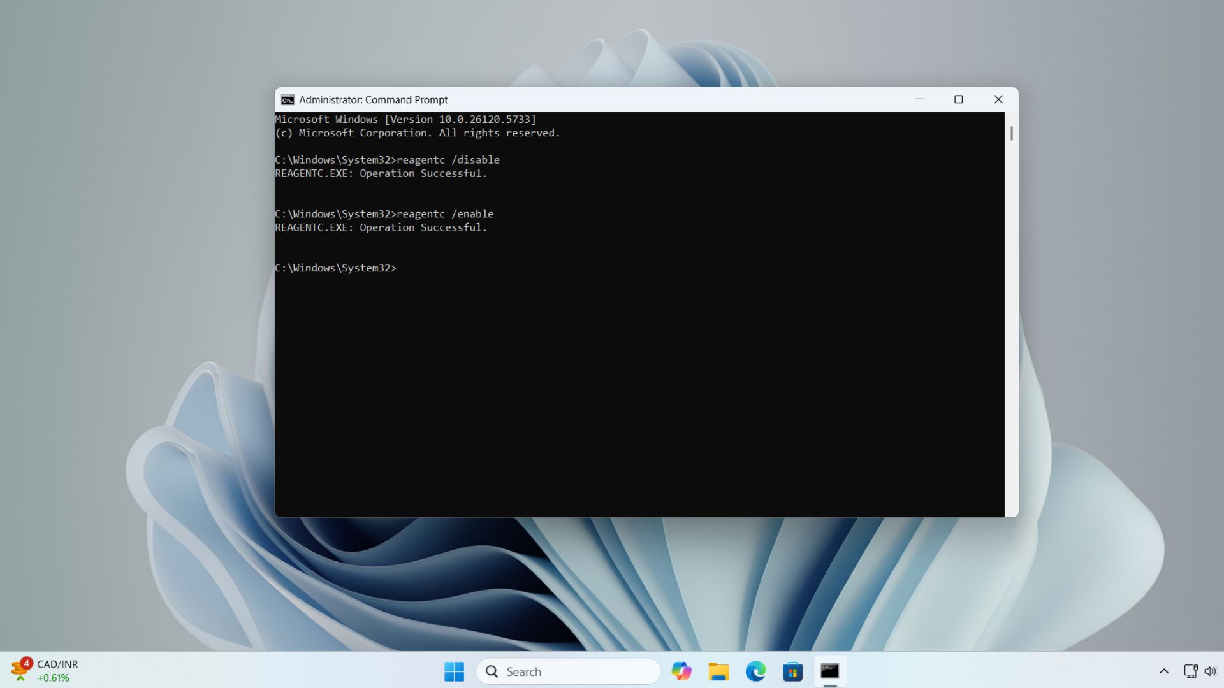Minimize the Command Prompt window
This screenshot has width=1224, height=688.
[919, 99]
